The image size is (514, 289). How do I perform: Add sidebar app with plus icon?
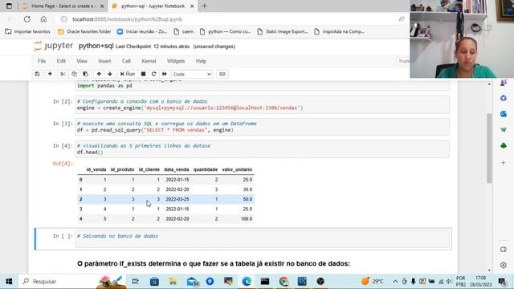coord(504,162)
